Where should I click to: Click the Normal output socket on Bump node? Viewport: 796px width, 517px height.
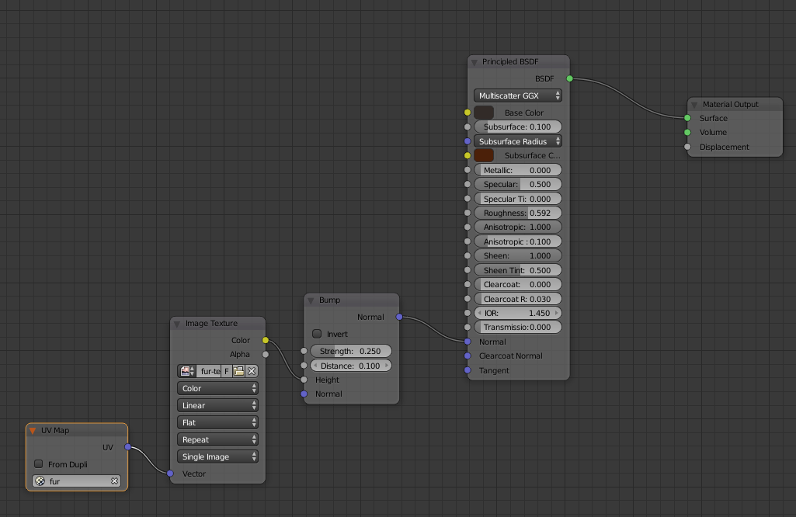click(x=399, y=317)
